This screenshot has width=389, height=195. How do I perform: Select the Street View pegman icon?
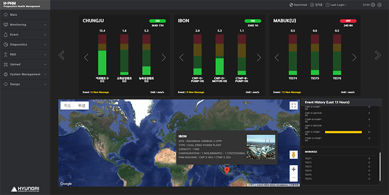294,155
